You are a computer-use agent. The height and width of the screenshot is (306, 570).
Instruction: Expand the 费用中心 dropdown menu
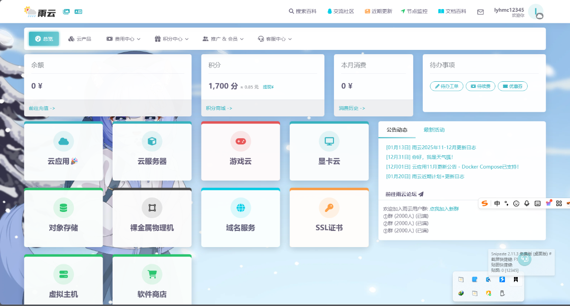click(x=123, y=39)
